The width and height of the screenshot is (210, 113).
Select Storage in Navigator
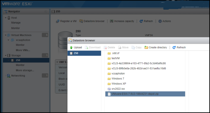(x=16, y=56)
